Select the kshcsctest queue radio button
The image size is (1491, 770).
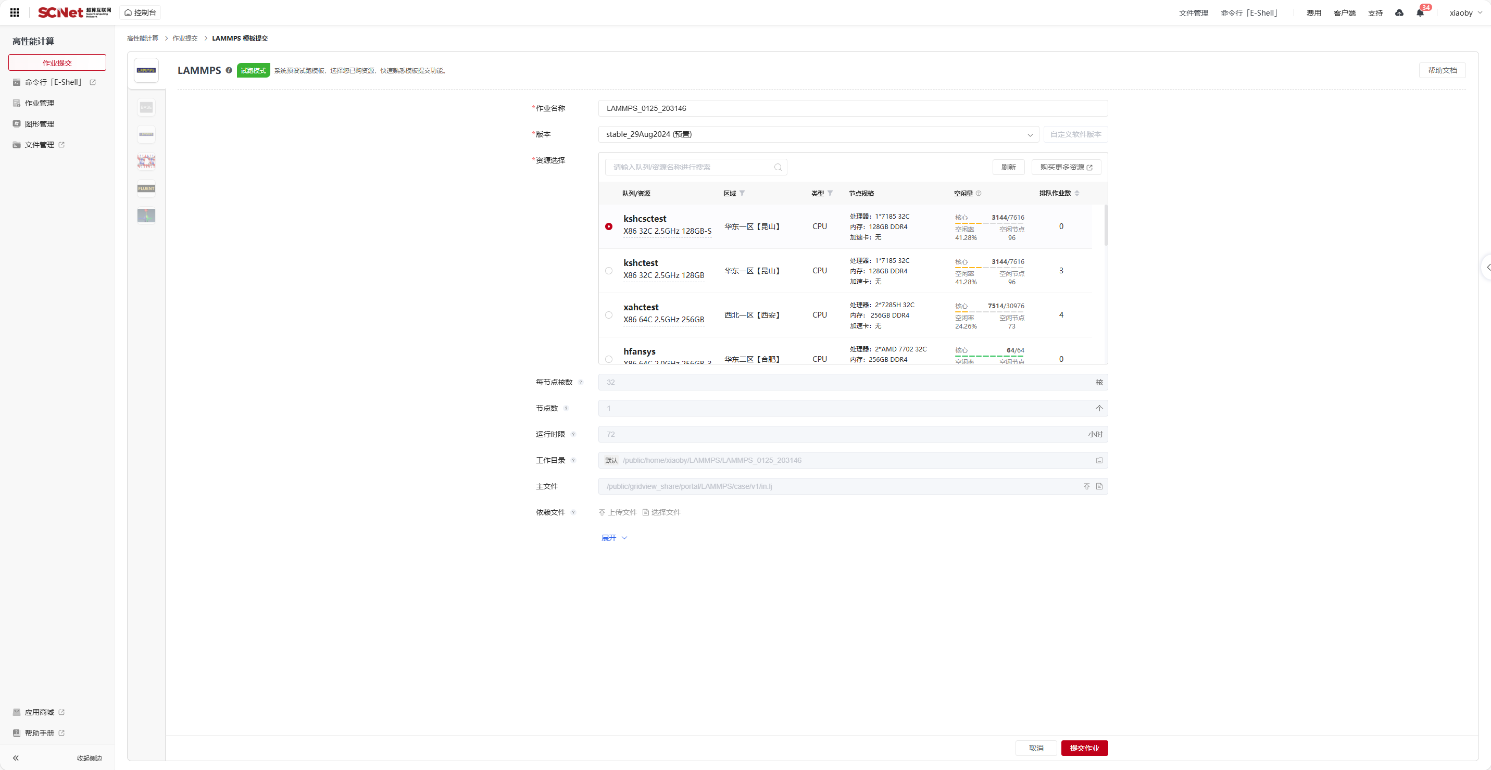coord(608,226)
